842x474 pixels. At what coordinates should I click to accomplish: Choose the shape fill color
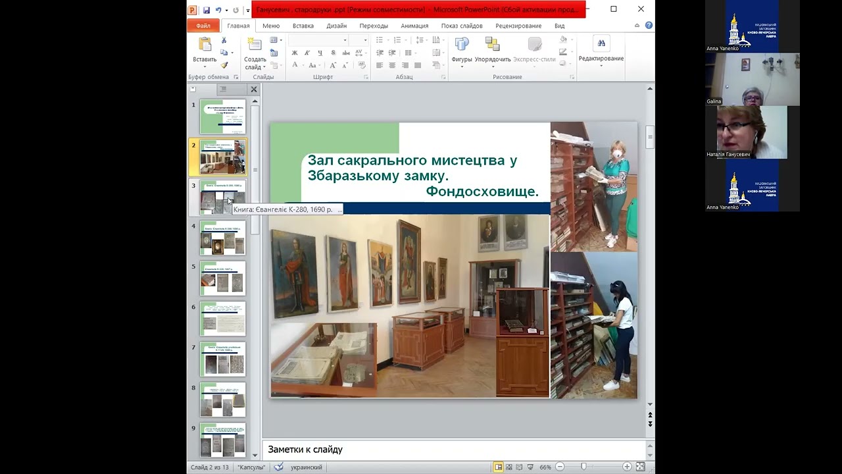(564, 40)
